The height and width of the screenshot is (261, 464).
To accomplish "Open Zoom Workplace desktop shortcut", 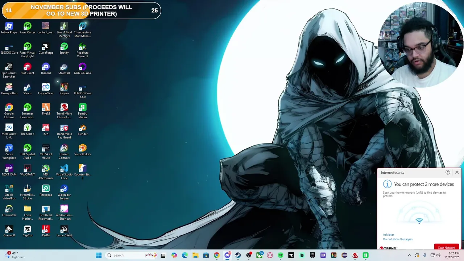I will tap(9, 152).
